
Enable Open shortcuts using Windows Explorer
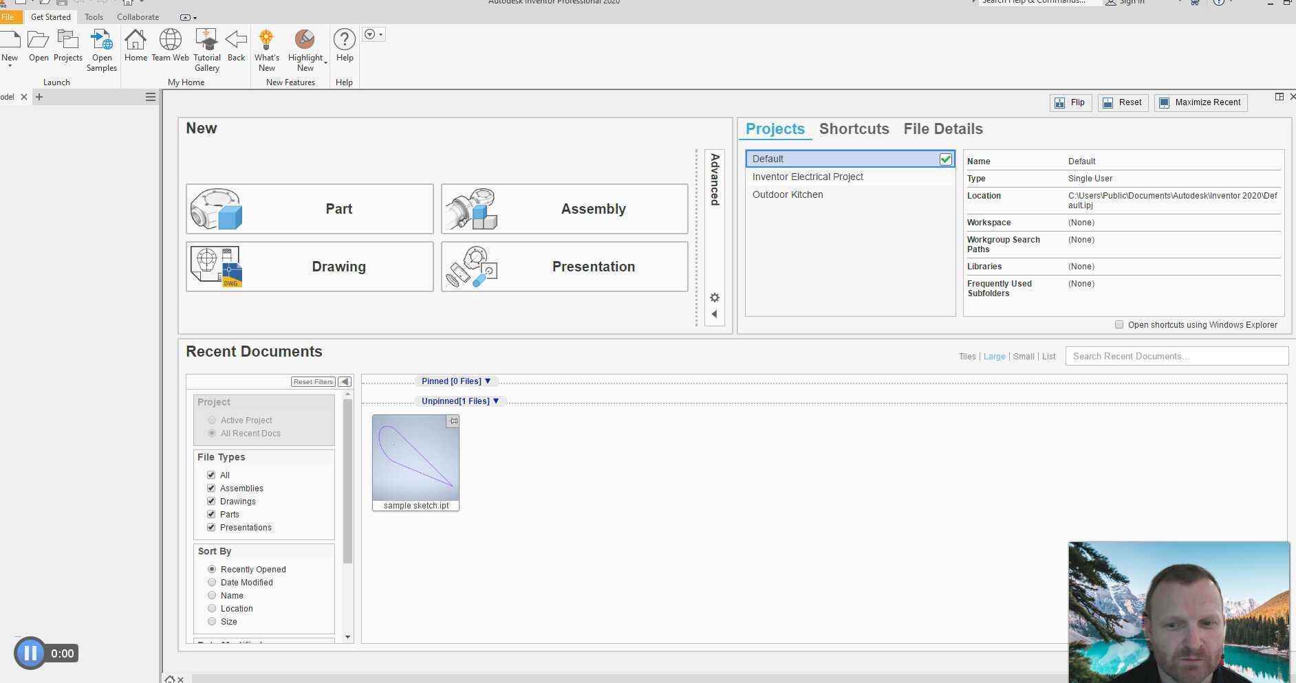pyautogui.click(x=1119, y=325)
